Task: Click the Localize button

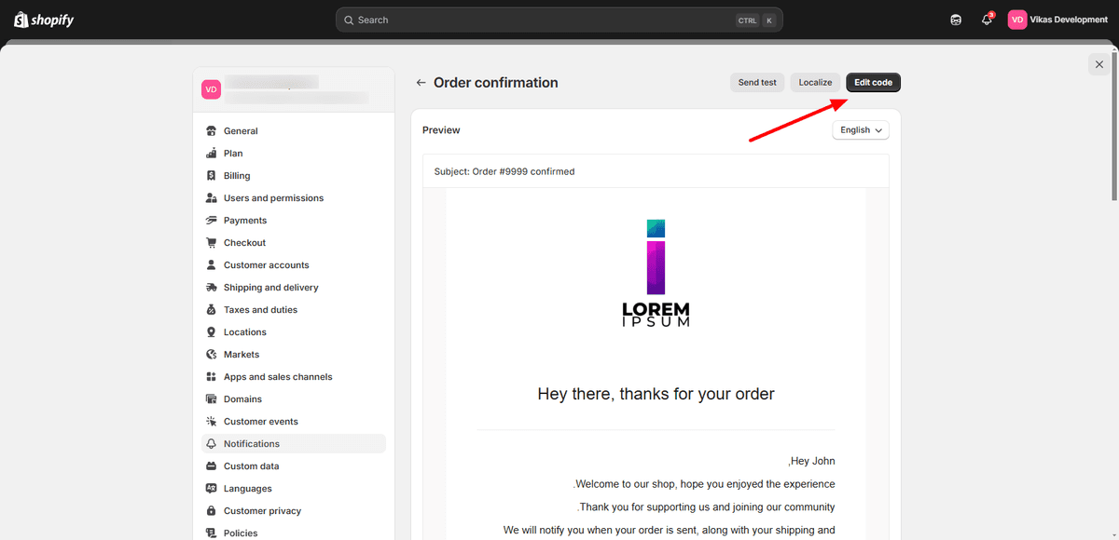Action: [x=815, y=83]
